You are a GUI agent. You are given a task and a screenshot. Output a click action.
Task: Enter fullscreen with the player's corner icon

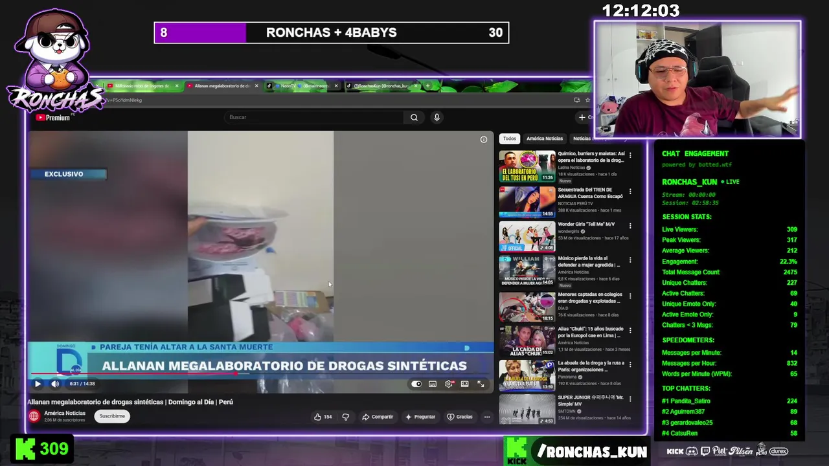point(481,384)
